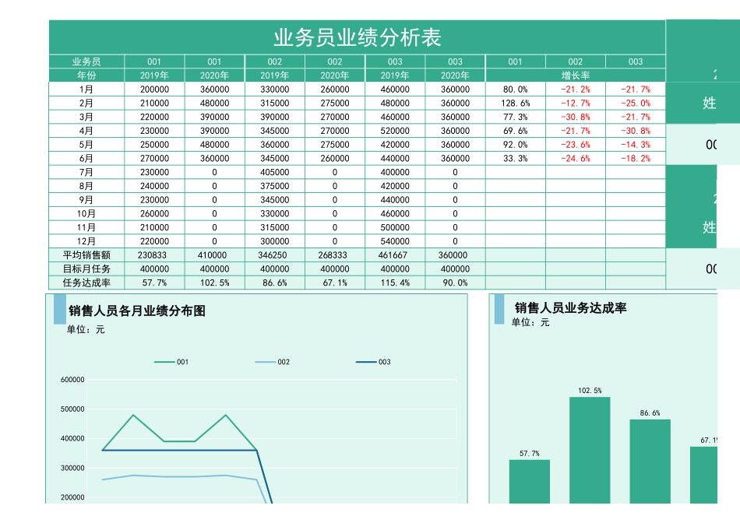Select the light blue 002 line series

[195, 477]
